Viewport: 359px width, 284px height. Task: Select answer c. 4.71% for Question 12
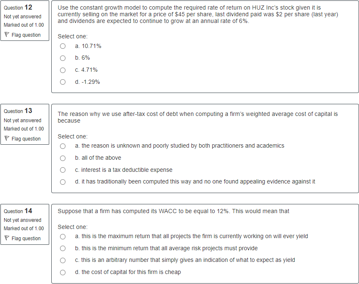click(x=63, y=70)
